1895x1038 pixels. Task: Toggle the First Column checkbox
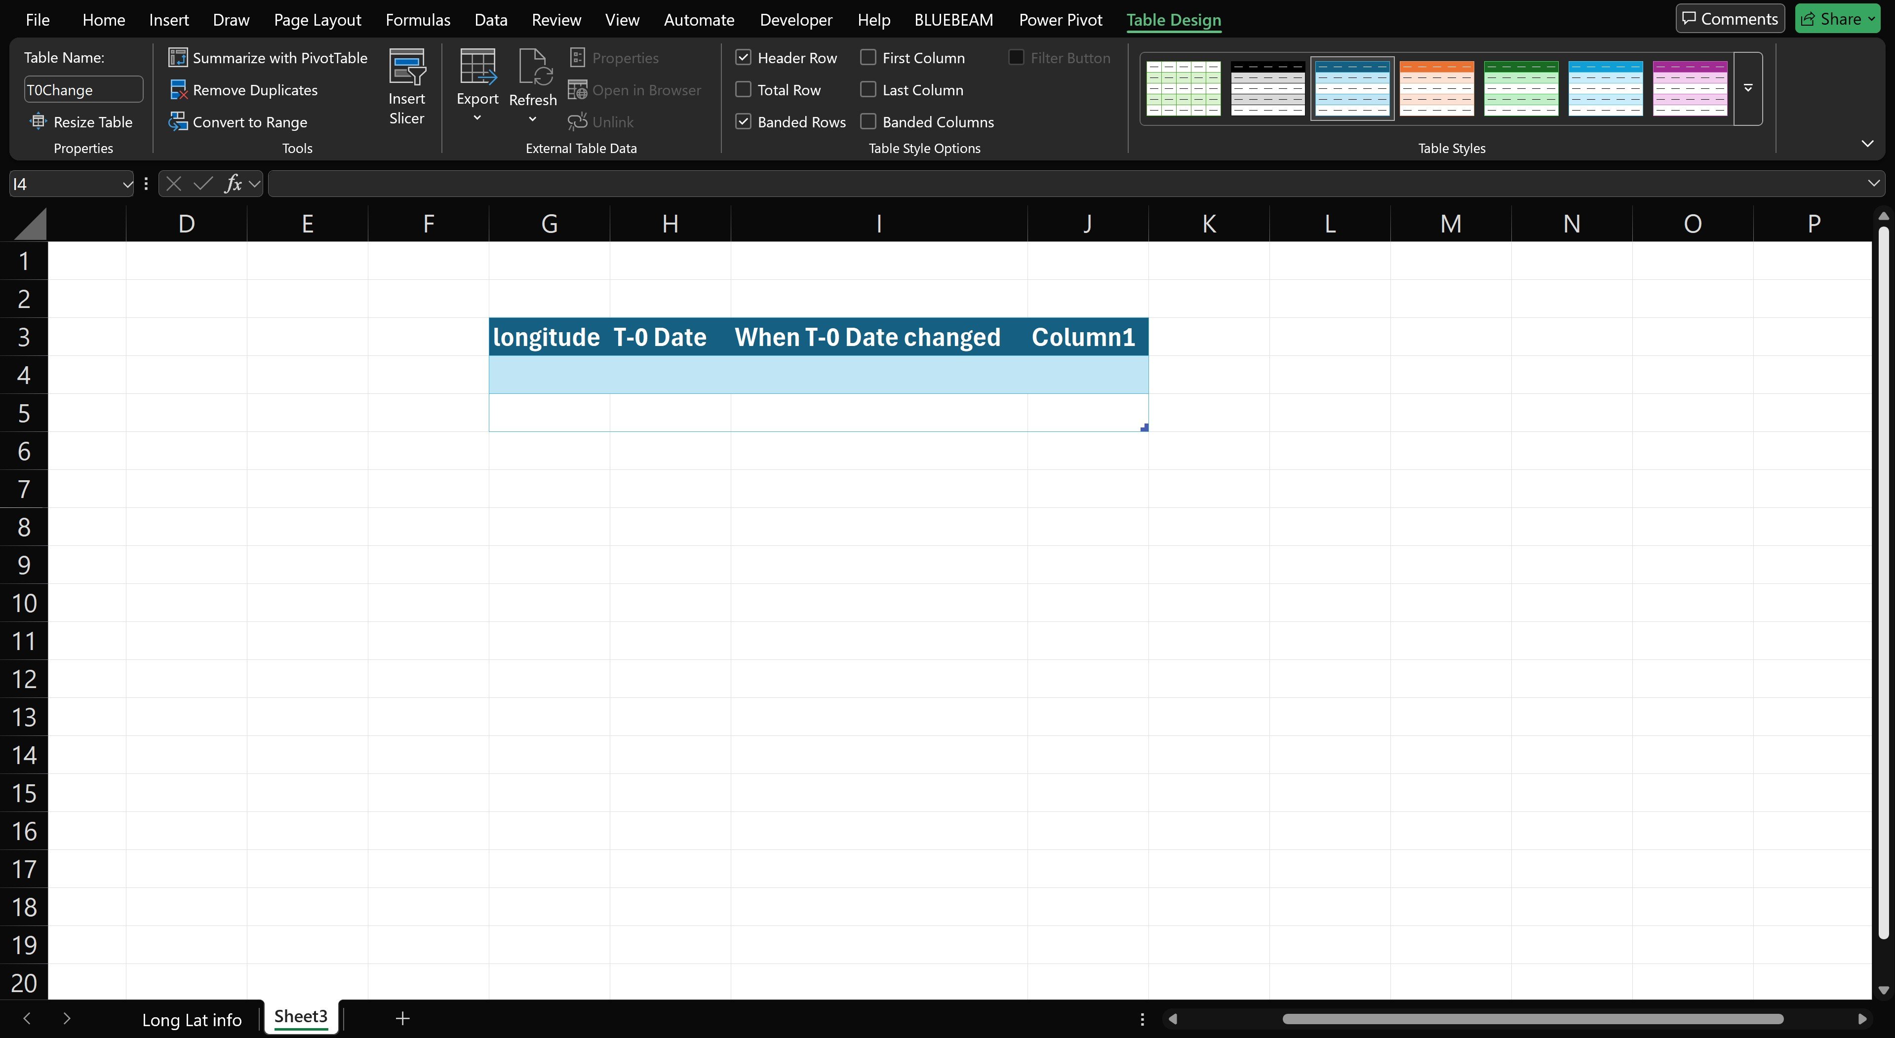coord(868,57)
